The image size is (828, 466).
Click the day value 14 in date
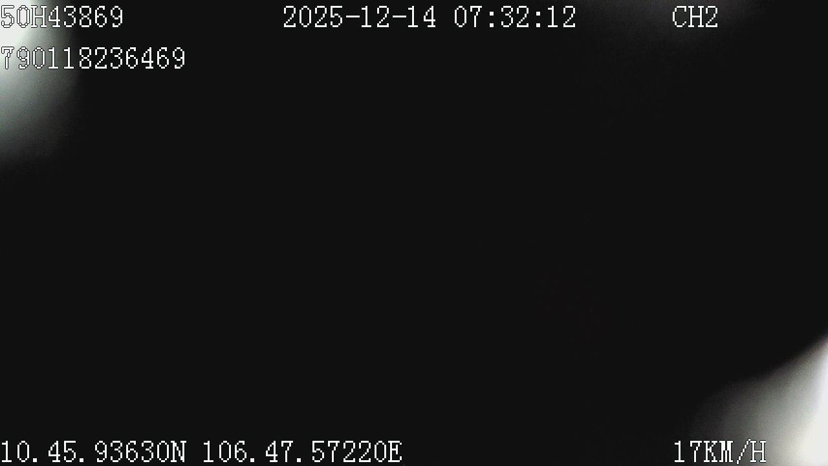coord(422,17)
